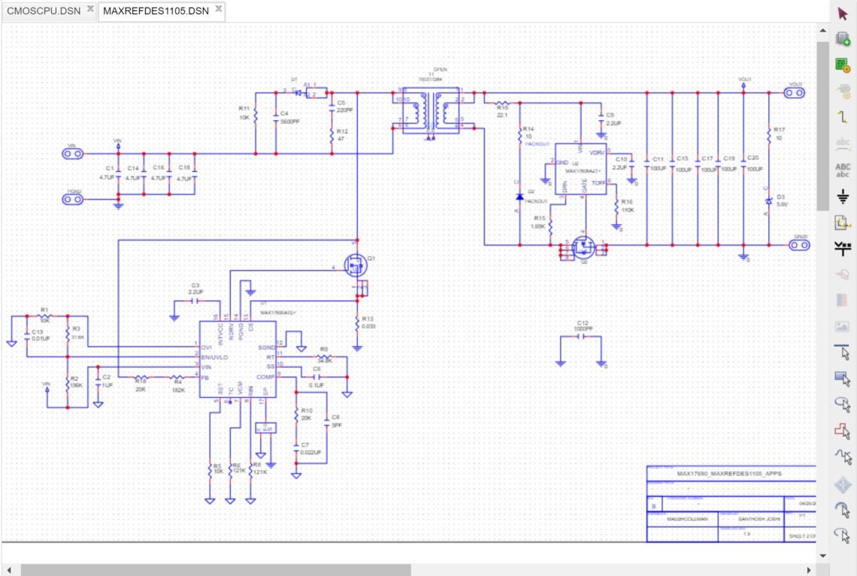Select the R11 10K resistor
Image resolution: width=857 pixels, height=576 pixels.
(256, 116)
